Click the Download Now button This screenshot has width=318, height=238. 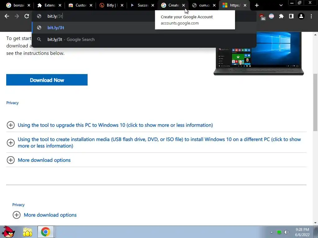pyautogui.click(x=47, y=80)
